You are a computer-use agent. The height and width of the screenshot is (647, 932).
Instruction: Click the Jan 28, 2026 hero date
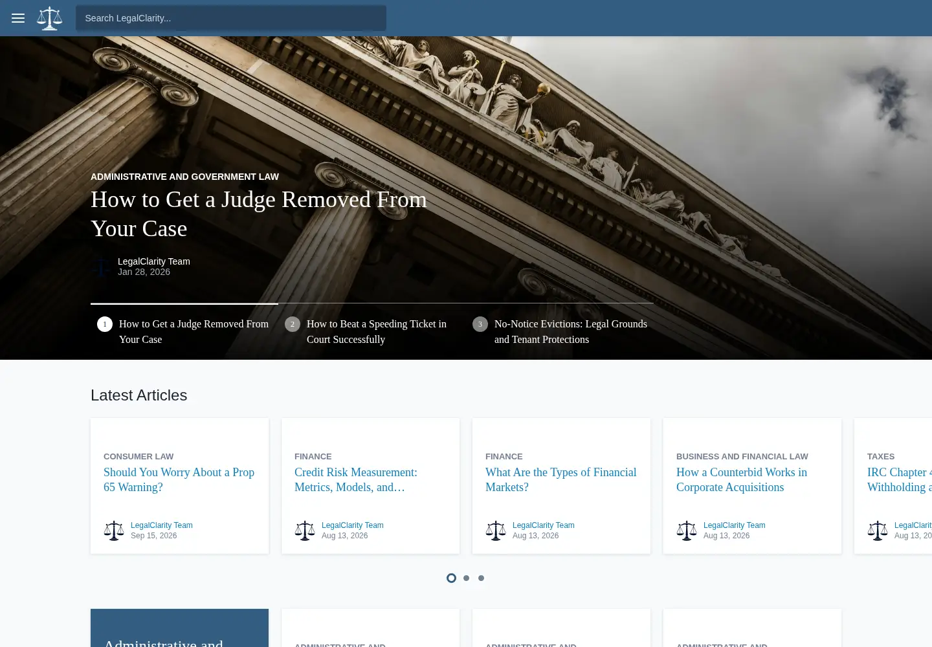(x=144, y=272)
